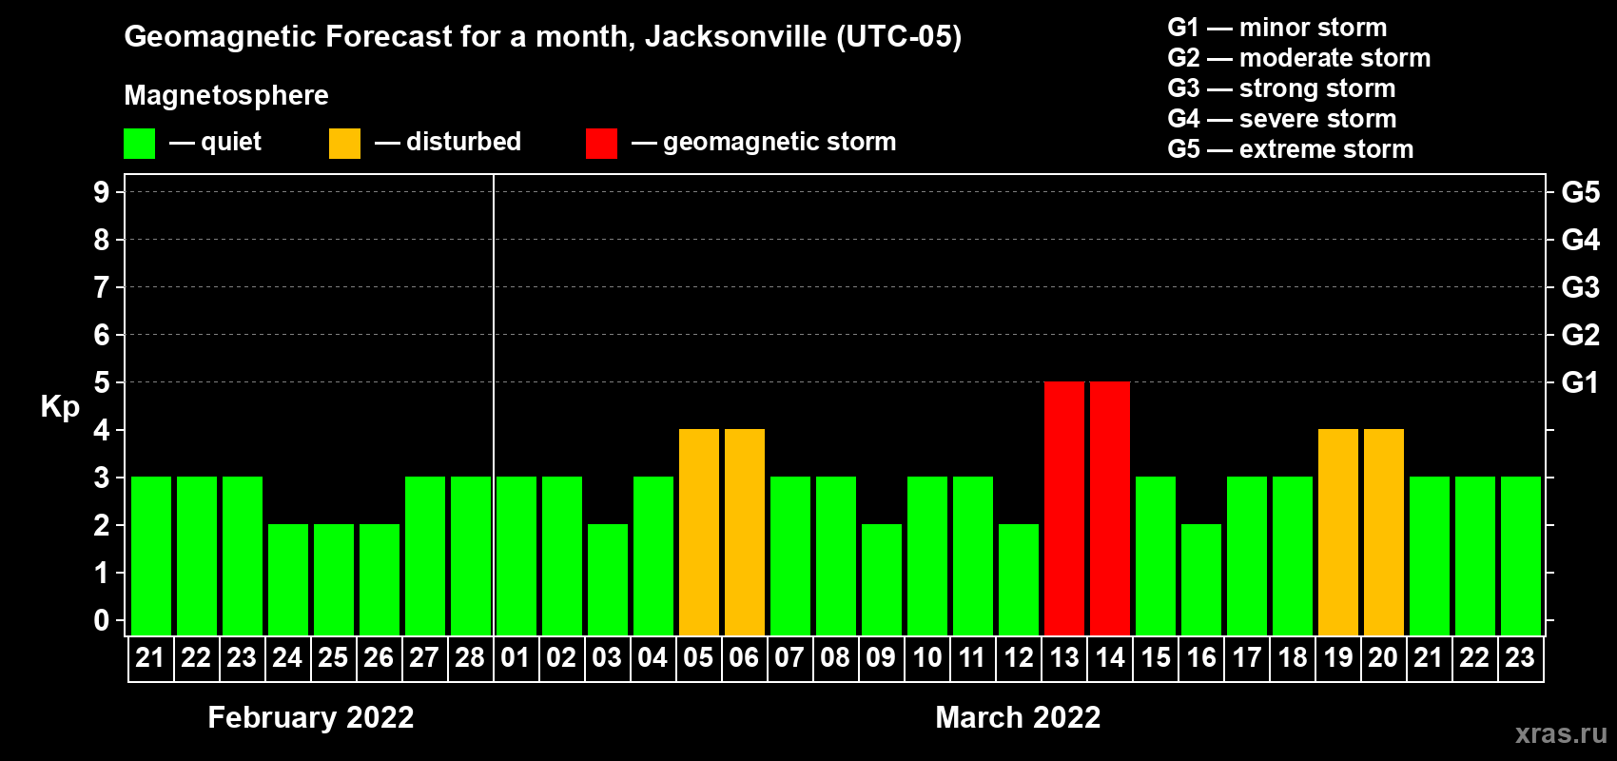Select the green bar for March 16
The height and width of the screenshot is (761, 1617).
[1201, 579]
